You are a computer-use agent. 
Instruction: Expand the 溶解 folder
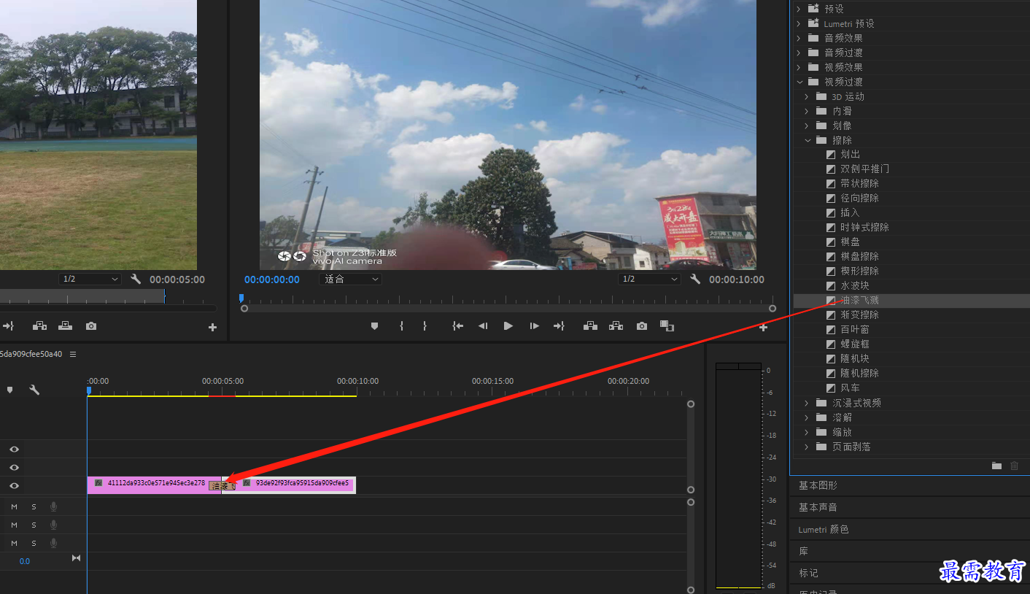click(x=807, y=417)
